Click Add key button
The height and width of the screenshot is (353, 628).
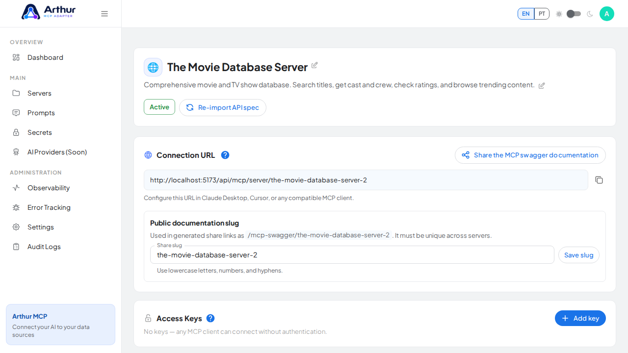(x=580, y=318)
